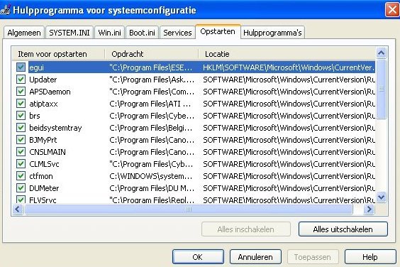Toggle the ctfmon startup checkbox

coord(21,176)
